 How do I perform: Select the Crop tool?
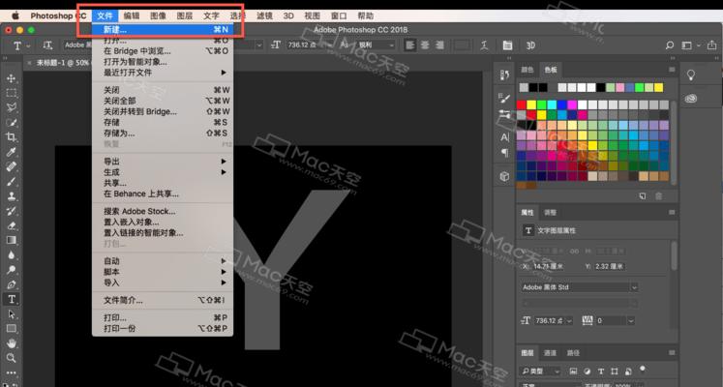pyautogui.click(x=11, y=137)
